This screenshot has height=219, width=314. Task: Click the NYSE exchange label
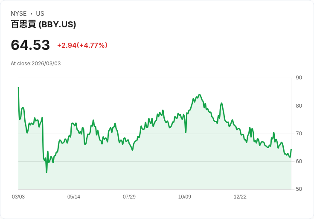click(19, 14)
